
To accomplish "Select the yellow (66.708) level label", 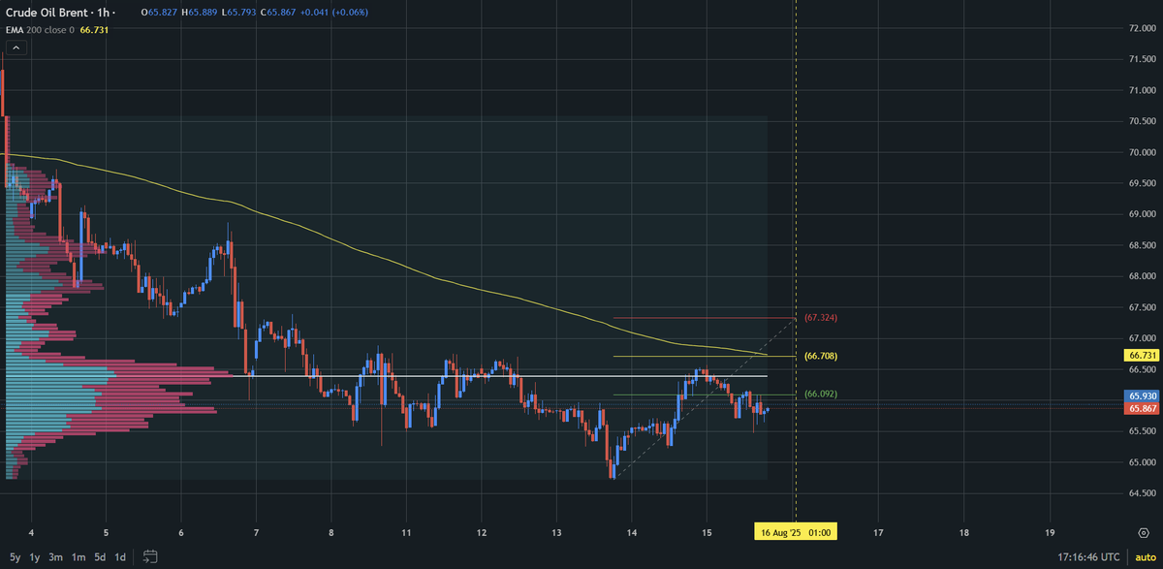I will coord(821,357).
